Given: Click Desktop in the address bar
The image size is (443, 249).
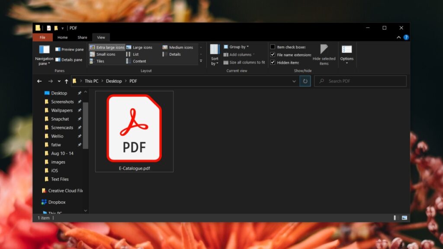Looking at the screenshot, I should click(114, 81).
